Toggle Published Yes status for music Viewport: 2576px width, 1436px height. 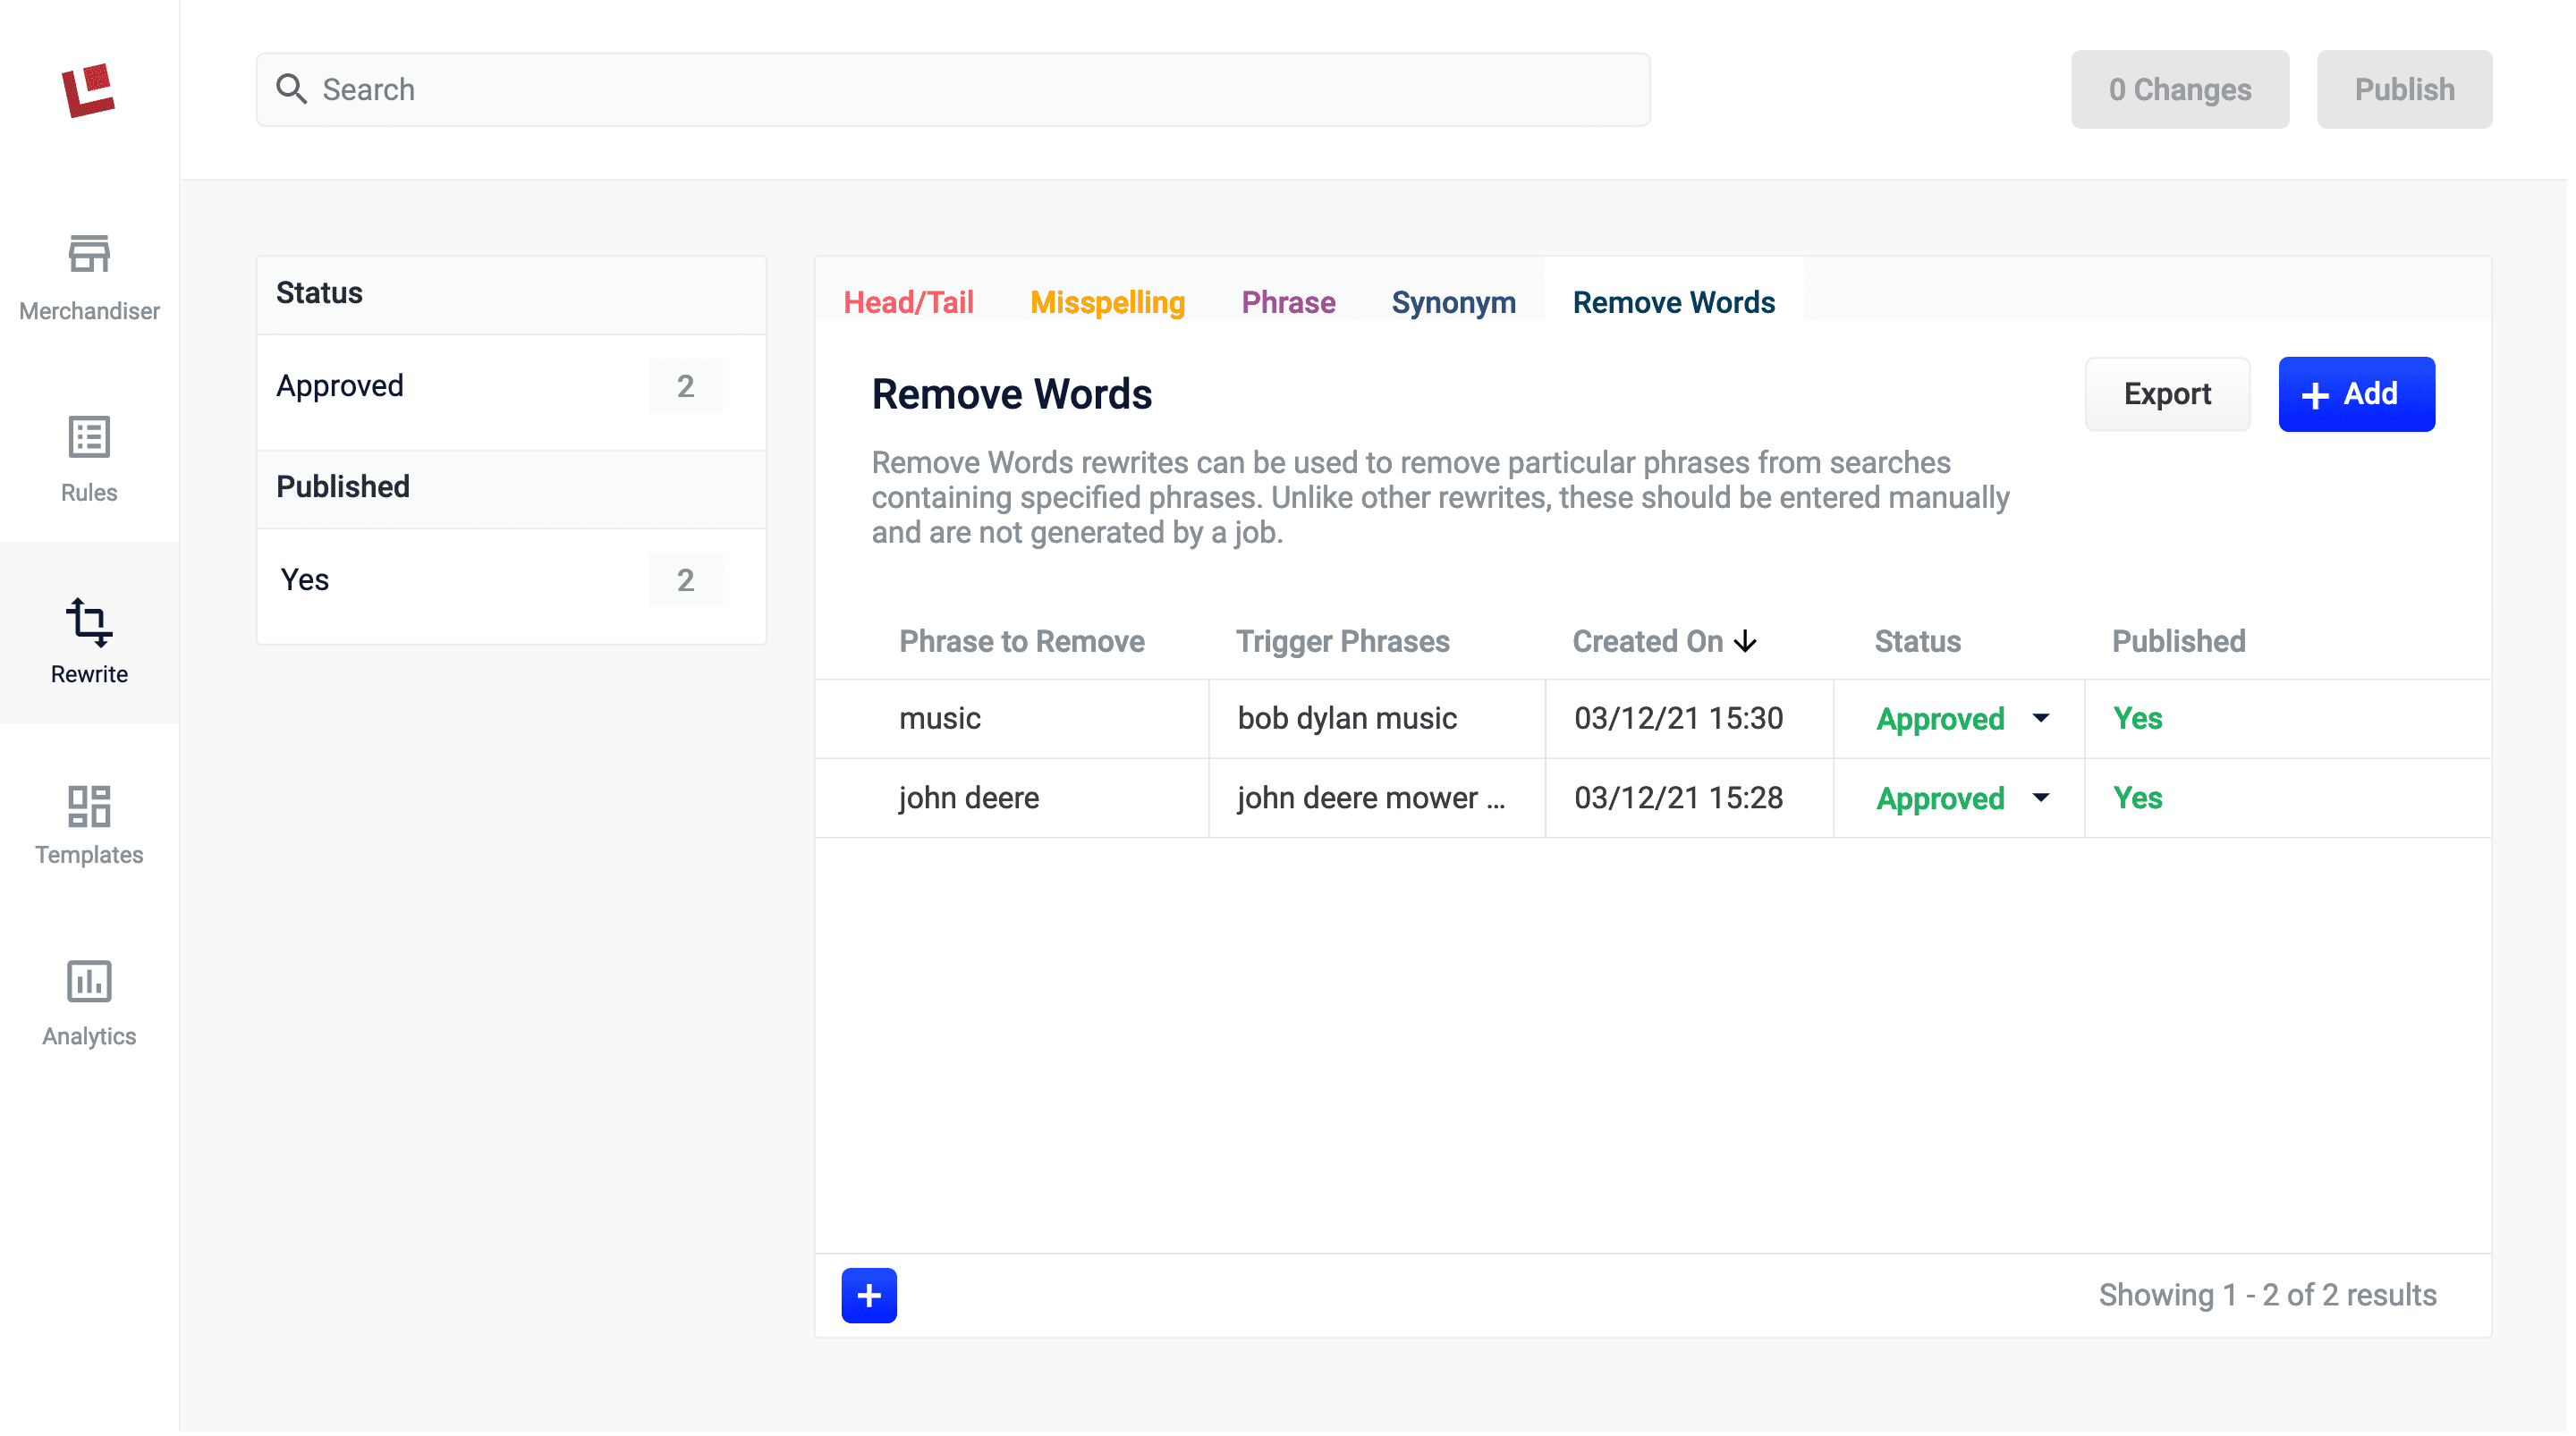coord(2140,716)
